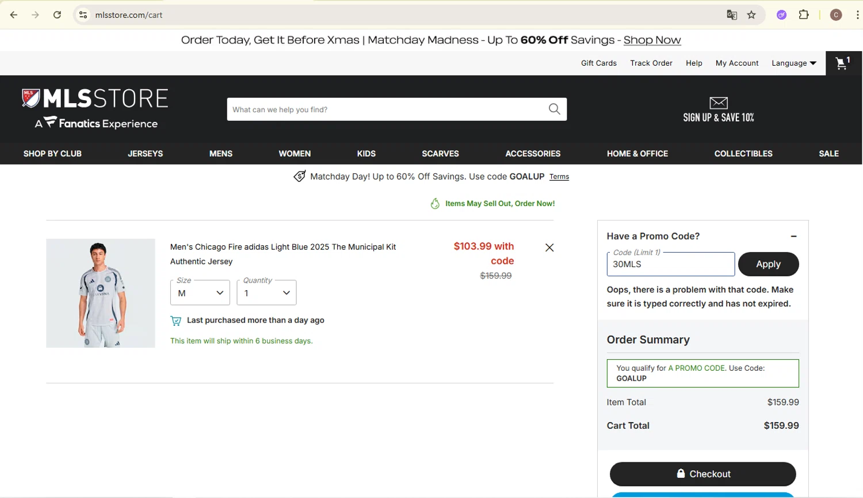Click the envelope sign up icon
Viewport: 863px width, 498px height.
pos(719,103)
